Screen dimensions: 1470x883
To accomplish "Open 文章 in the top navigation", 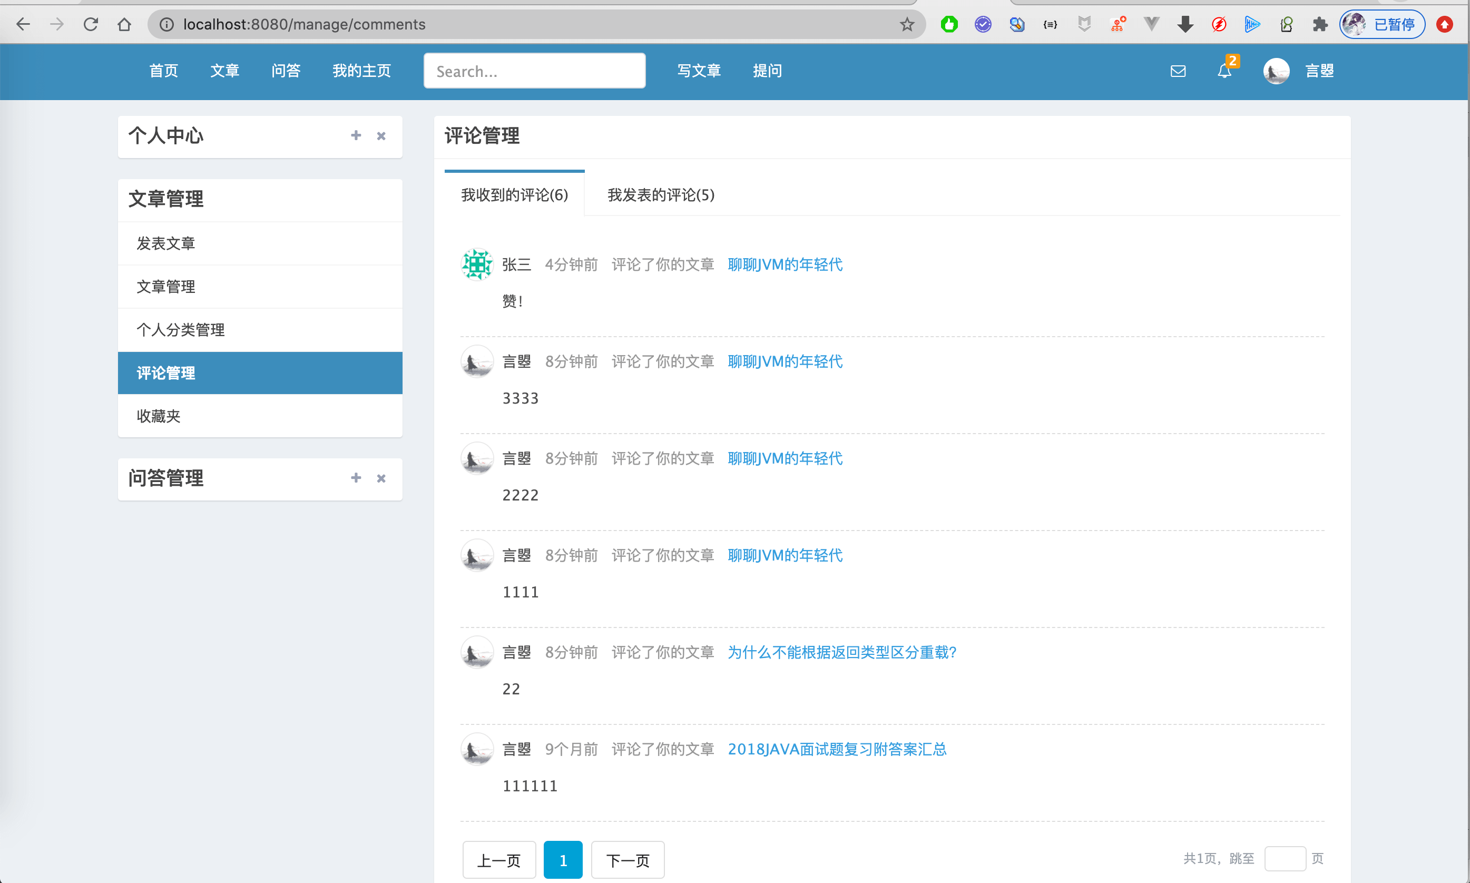I will pyautogui.click(x=225, y=71).
